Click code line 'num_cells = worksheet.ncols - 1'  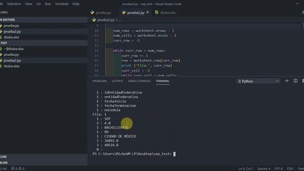[x=144, y=36]
